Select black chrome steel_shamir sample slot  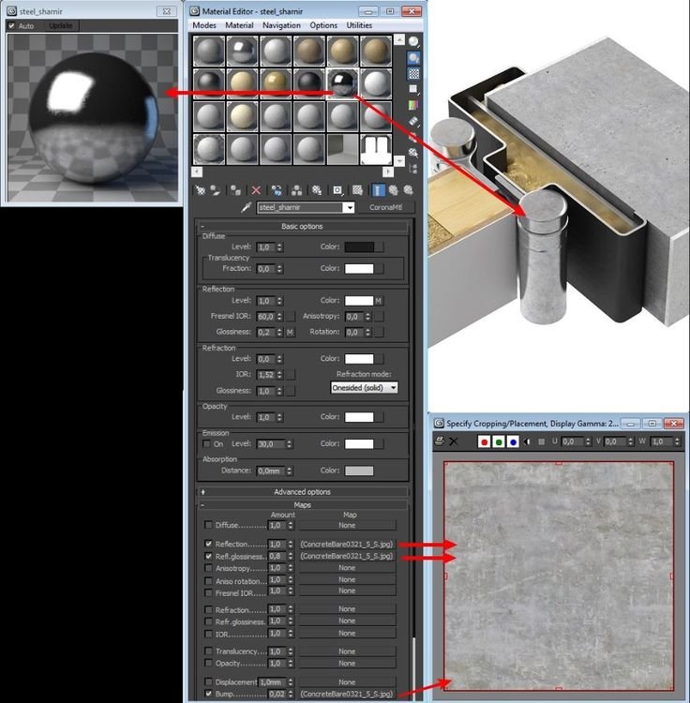pos(342,83)
